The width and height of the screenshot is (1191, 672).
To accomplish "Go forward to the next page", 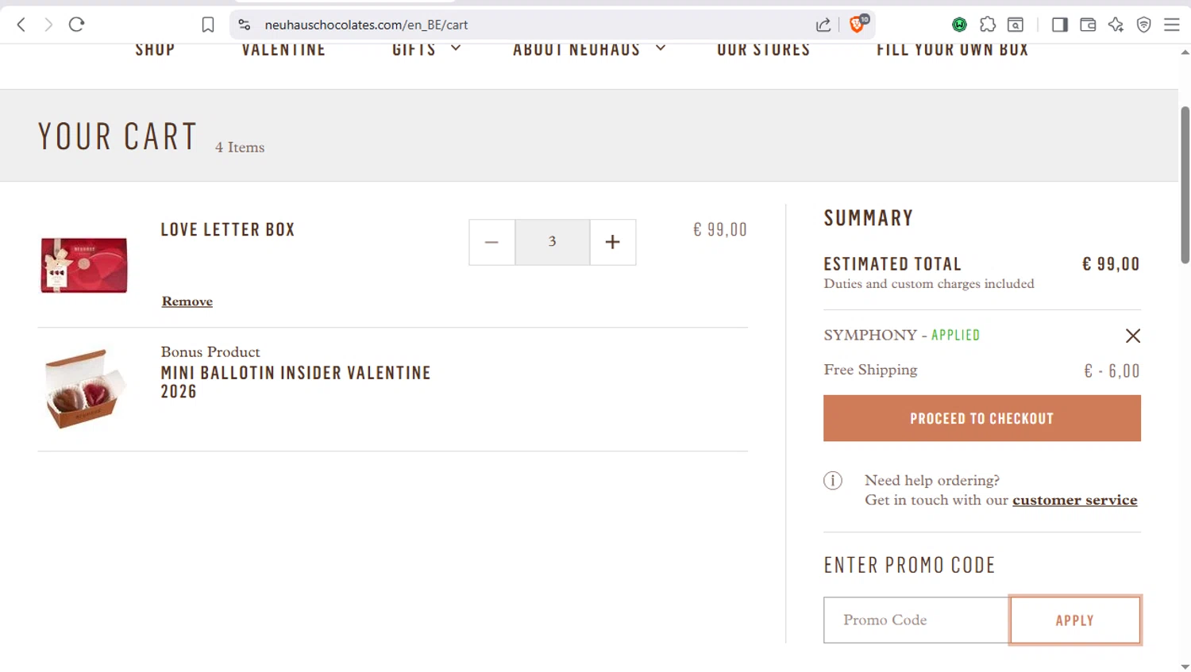I will click(48, 25).
